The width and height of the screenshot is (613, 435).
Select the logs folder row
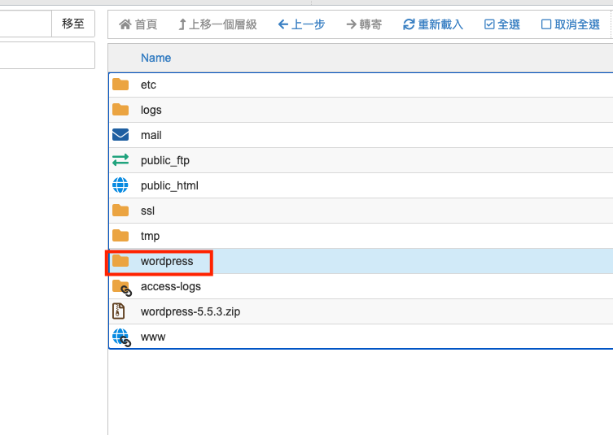tap(361, 110)
